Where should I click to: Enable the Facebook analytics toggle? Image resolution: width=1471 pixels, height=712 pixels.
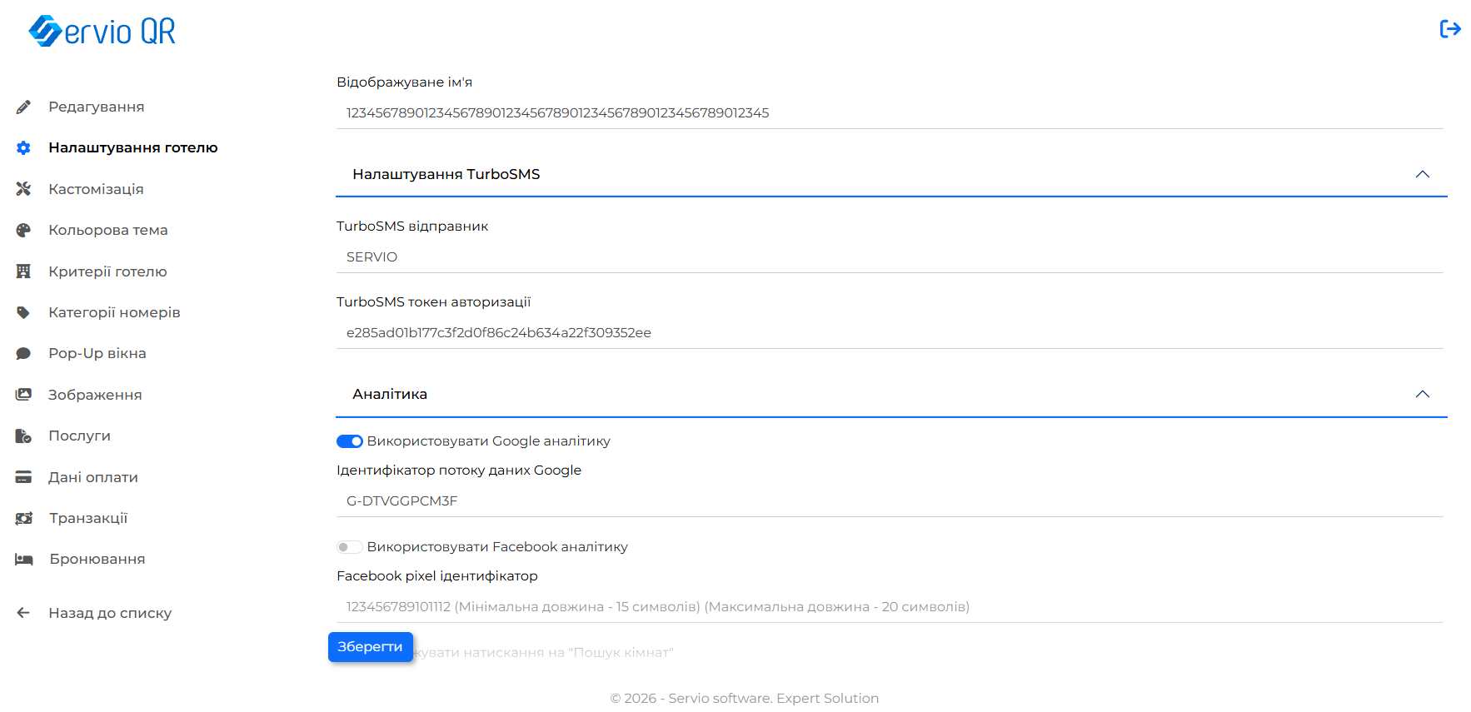[349, 547]
